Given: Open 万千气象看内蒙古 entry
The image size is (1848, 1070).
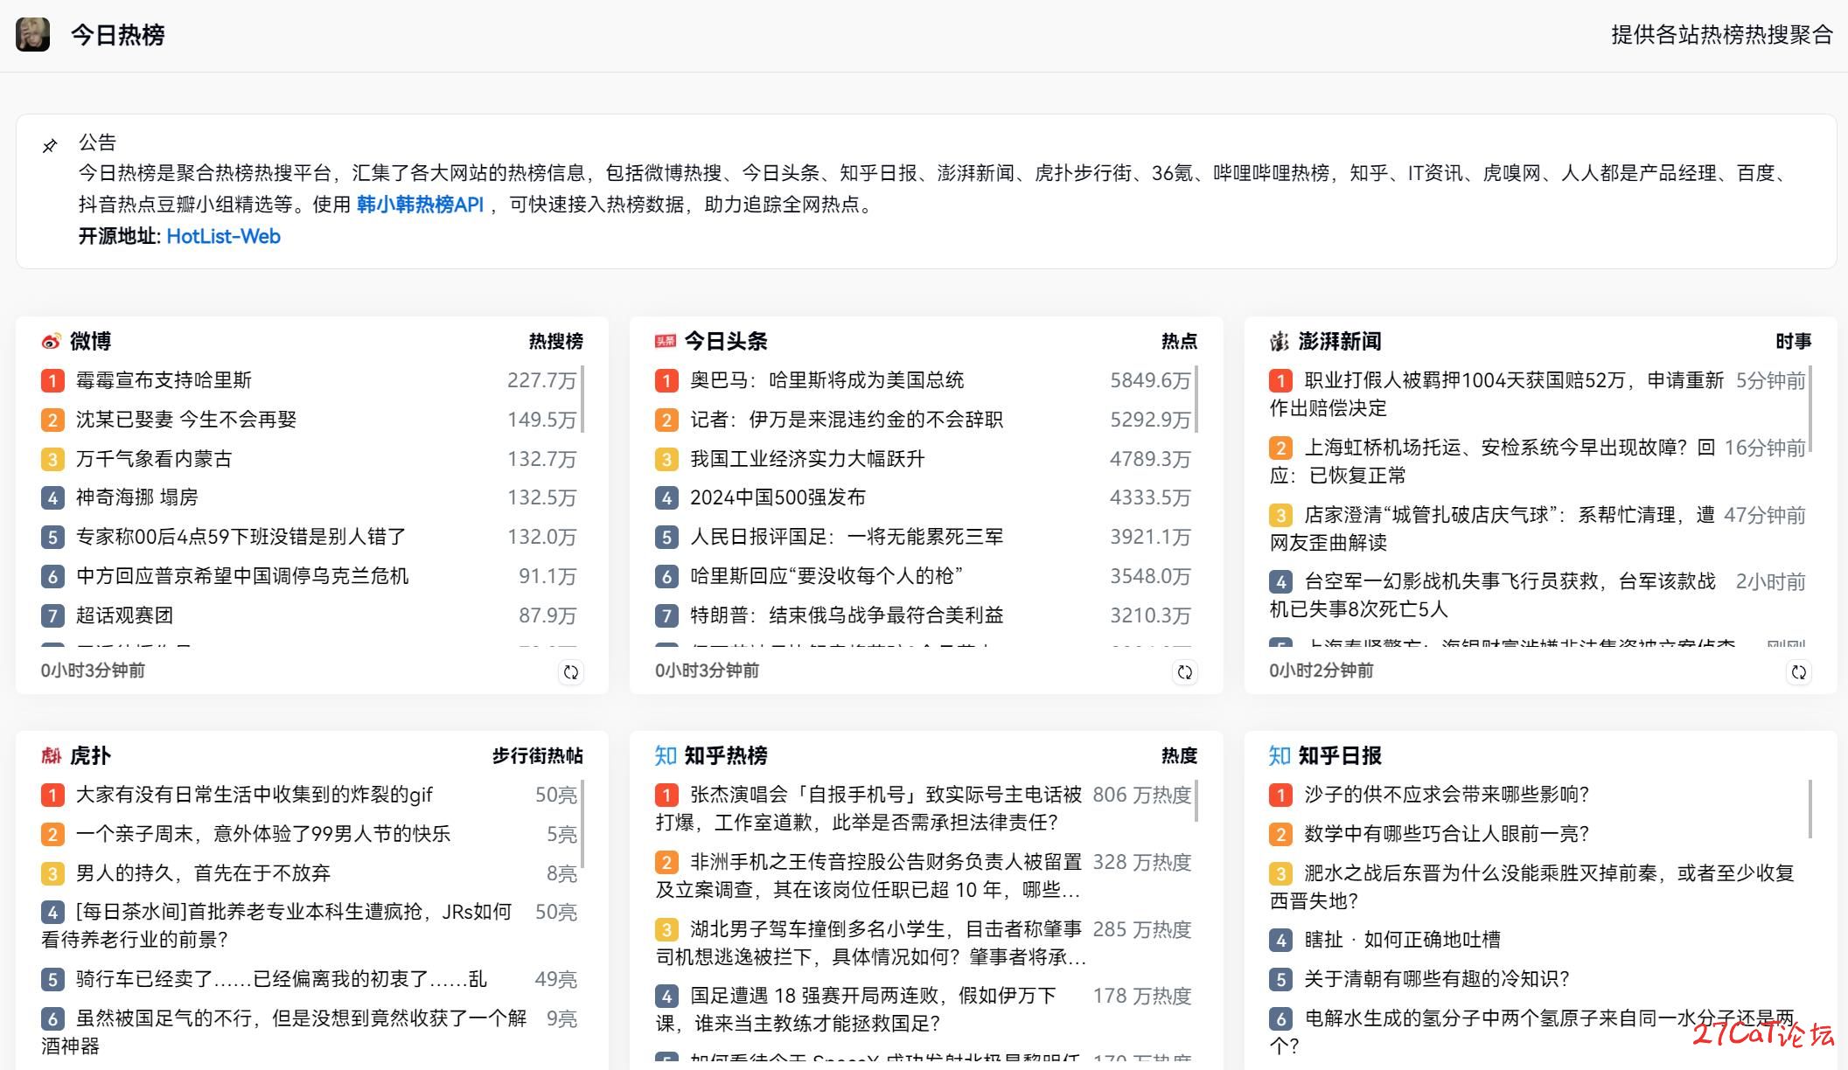Looking at the screenshot, I should pos(154,459).
